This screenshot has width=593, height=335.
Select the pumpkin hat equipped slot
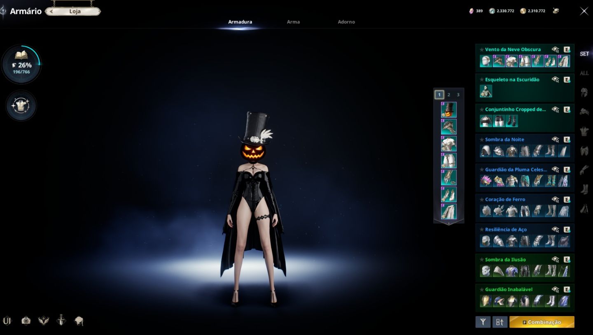449,110
